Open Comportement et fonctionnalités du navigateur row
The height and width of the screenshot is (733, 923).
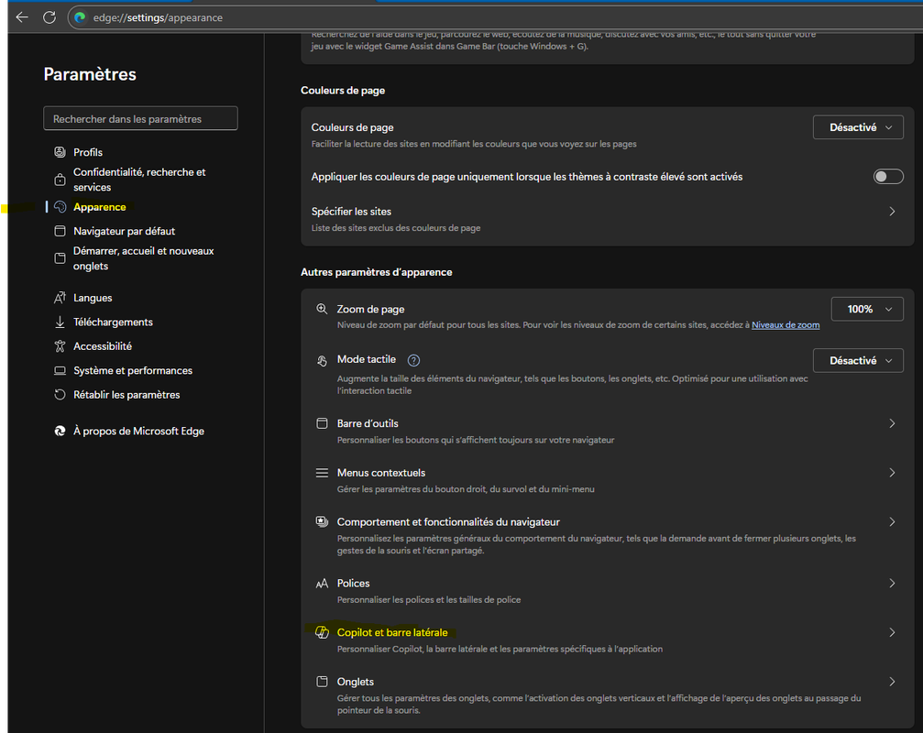tap(607, 535)
